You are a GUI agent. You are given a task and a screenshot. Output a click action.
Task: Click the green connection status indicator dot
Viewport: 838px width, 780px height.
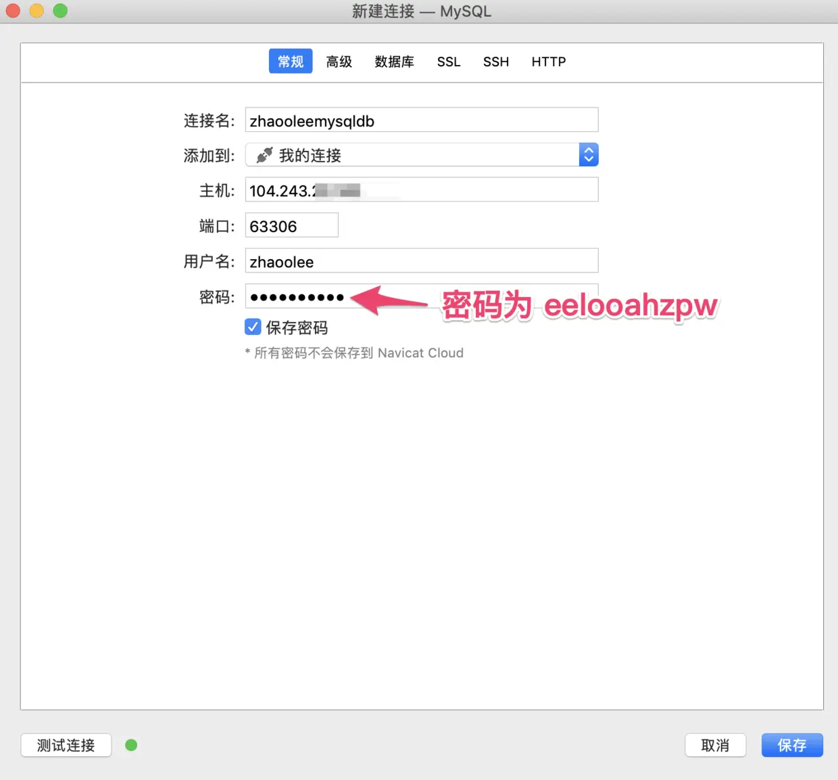click(131, 745)
